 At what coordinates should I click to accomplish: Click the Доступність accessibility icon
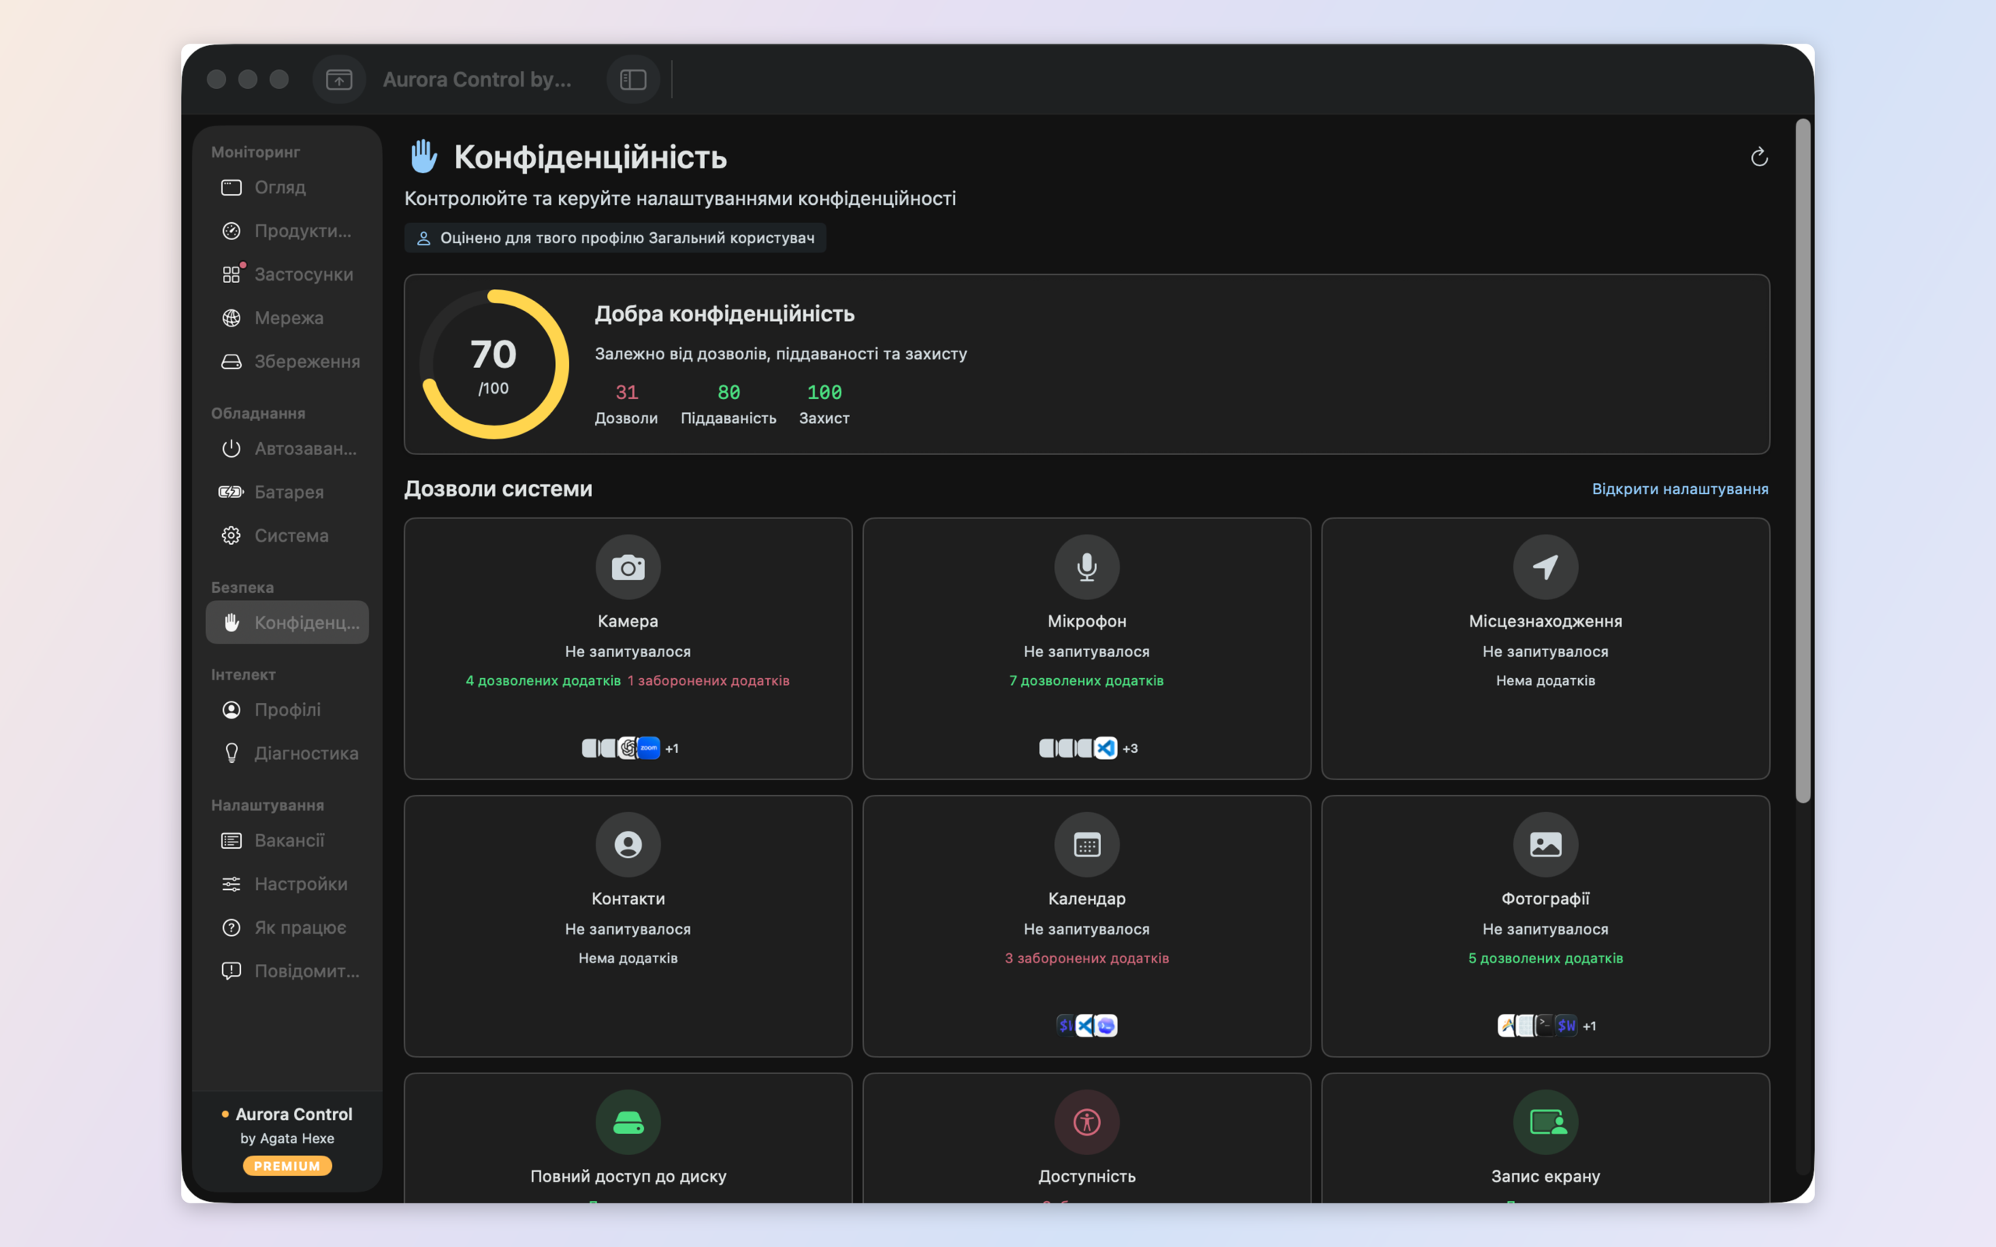[1086, 1122]
